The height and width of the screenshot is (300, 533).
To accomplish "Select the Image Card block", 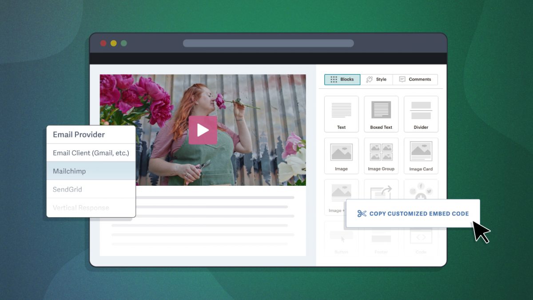I will point(421,156).
